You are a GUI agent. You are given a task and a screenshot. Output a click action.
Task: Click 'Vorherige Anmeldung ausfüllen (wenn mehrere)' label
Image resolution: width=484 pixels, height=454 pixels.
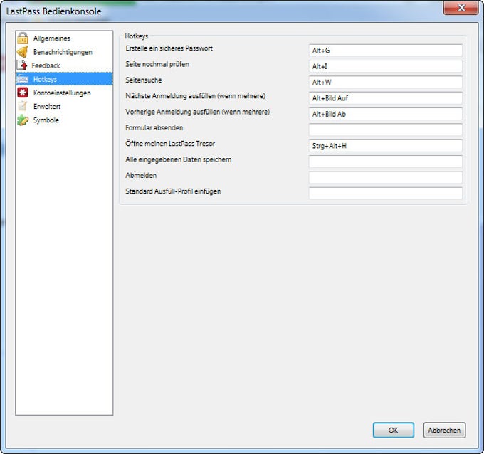(x=198, y=112)
